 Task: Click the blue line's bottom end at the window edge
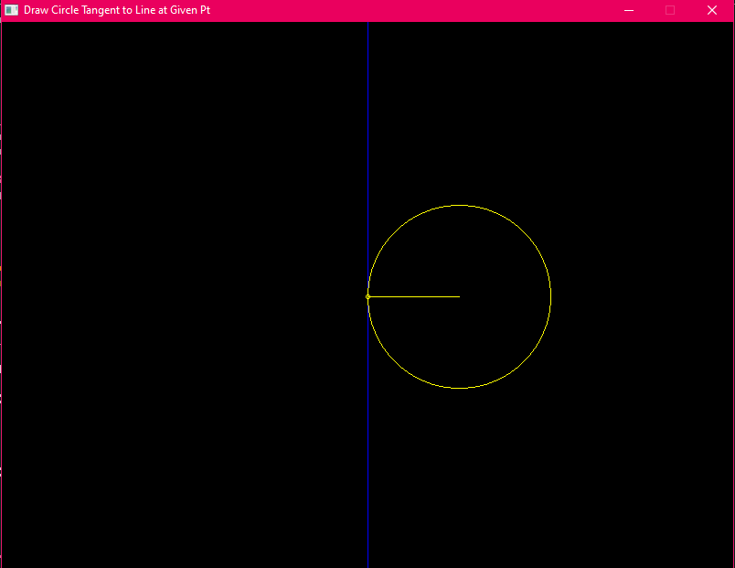tap(367, 563)
